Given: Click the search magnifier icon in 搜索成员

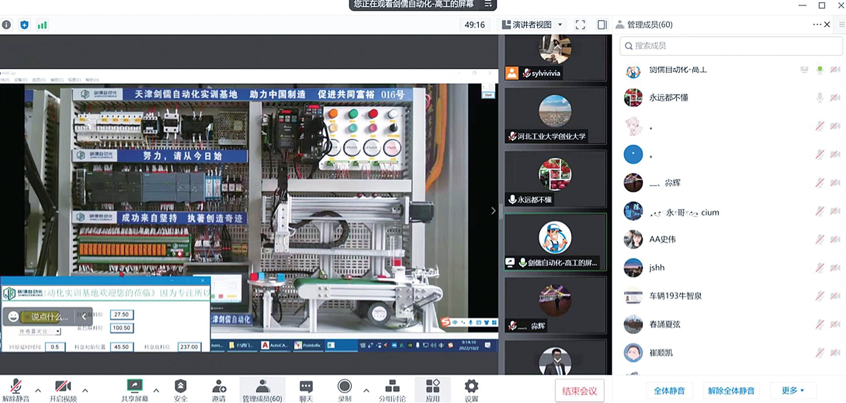Looking at the screenshot, I should (629, 46).
